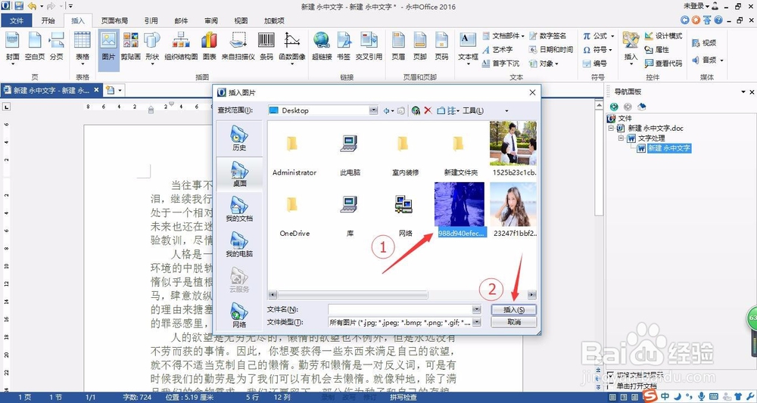The width and height of the screenshot is (757, 403).
Task: Insert 日期和时间 date and time
Action: pyautogui.click(x=551, y=50)
